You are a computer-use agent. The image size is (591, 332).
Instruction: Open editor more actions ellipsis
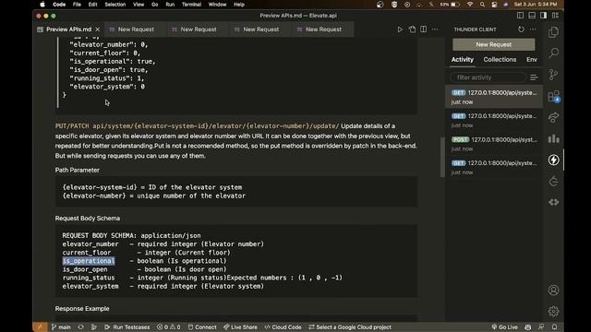pyautogui.click(x=435, y=30)
